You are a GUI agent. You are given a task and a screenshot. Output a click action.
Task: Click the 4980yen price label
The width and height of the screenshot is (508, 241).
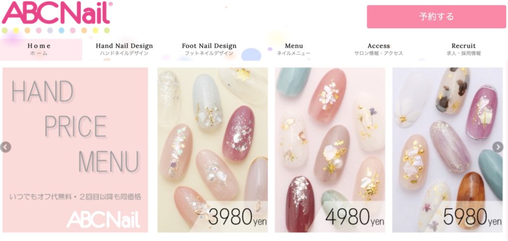(355, 217)
